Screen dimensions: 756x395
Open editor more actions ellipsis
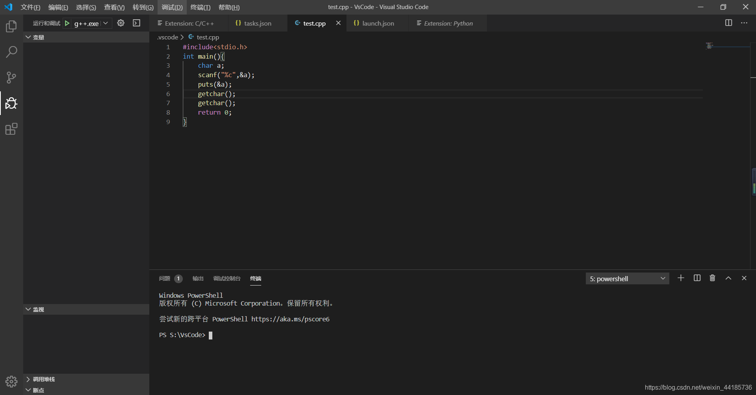tap(744, 23)
